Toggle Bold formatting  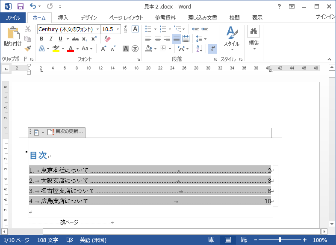coord(41,39)
